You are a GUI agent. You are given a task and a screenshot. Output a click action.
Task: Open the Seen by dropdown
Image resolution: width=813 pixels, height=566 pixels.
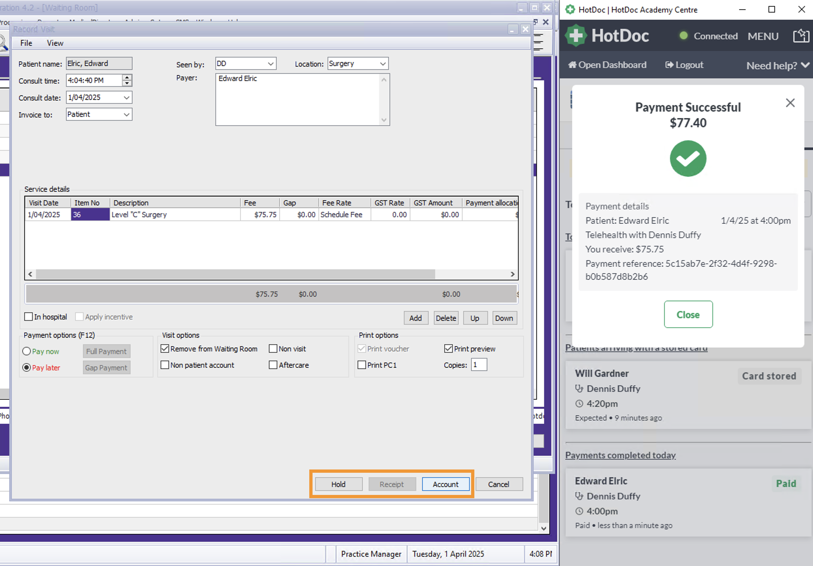[270, 64]
